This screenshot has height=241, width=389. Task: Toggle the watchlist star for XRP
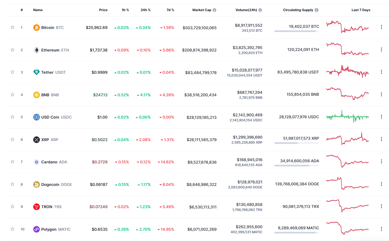12,139
